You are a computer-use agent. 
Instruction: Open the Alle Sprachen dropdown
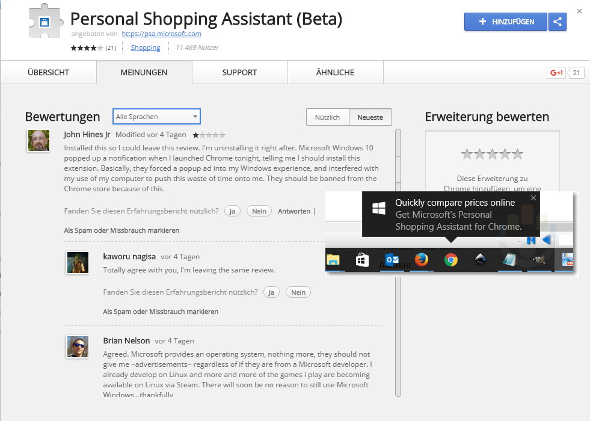[156, 117]
